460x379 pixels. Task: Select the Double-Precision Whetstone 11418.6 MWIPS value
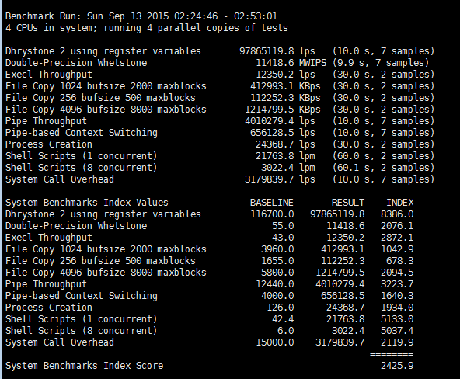click(x=291, y=63)
